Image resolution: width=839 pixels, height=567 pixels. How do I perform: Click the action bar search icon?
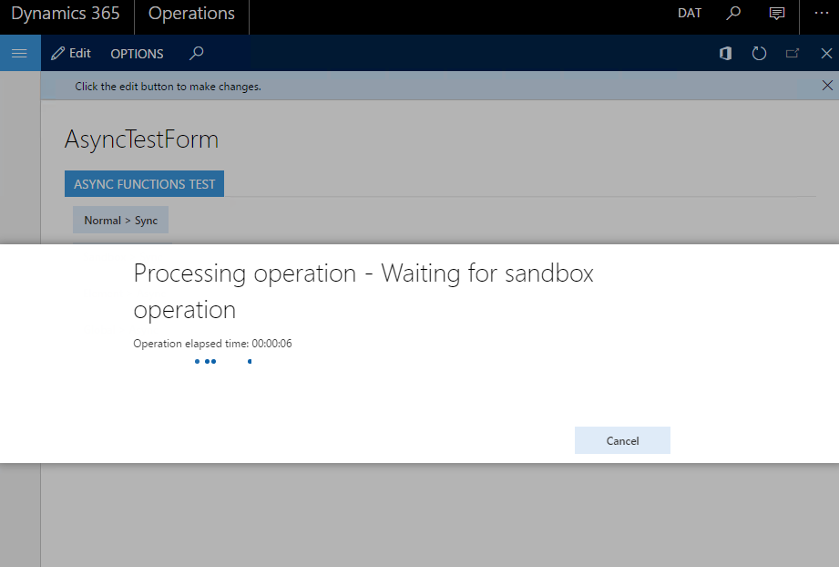[x=196, y=54]
